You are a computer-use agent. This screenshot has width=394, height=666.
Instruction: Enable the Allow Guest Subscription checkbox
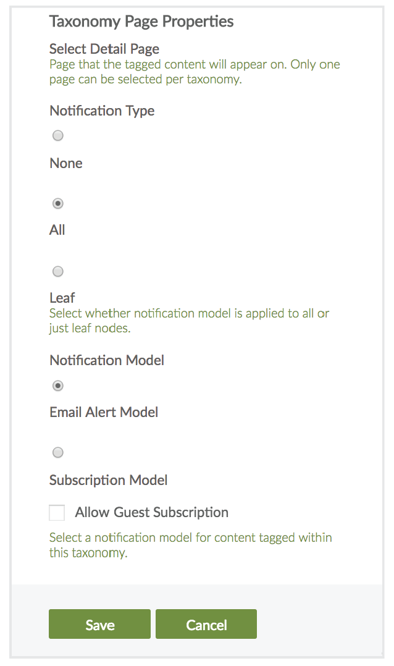(57, 513)
